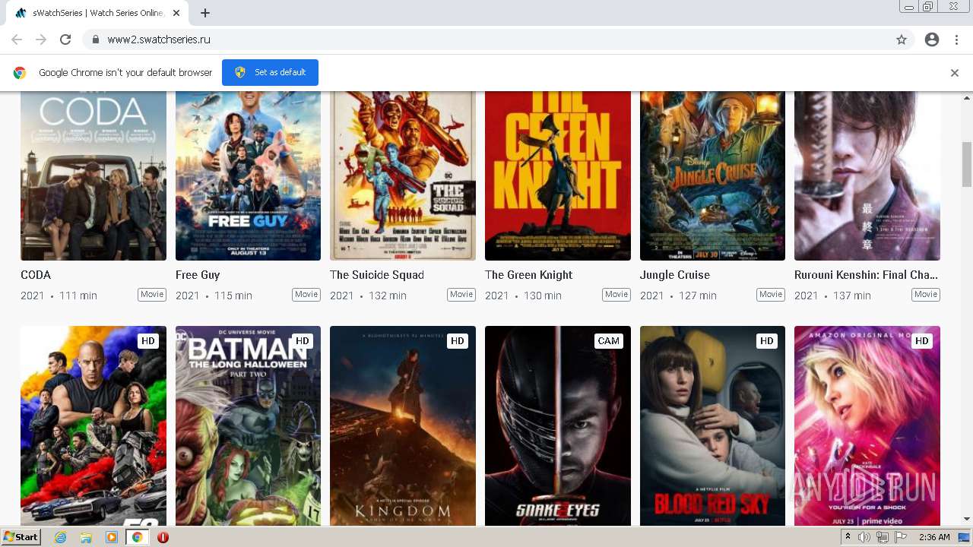This screenshot has width=973, height=547.
Task: Open the Fast & Furious F9 poster
Action: point(93,426)
